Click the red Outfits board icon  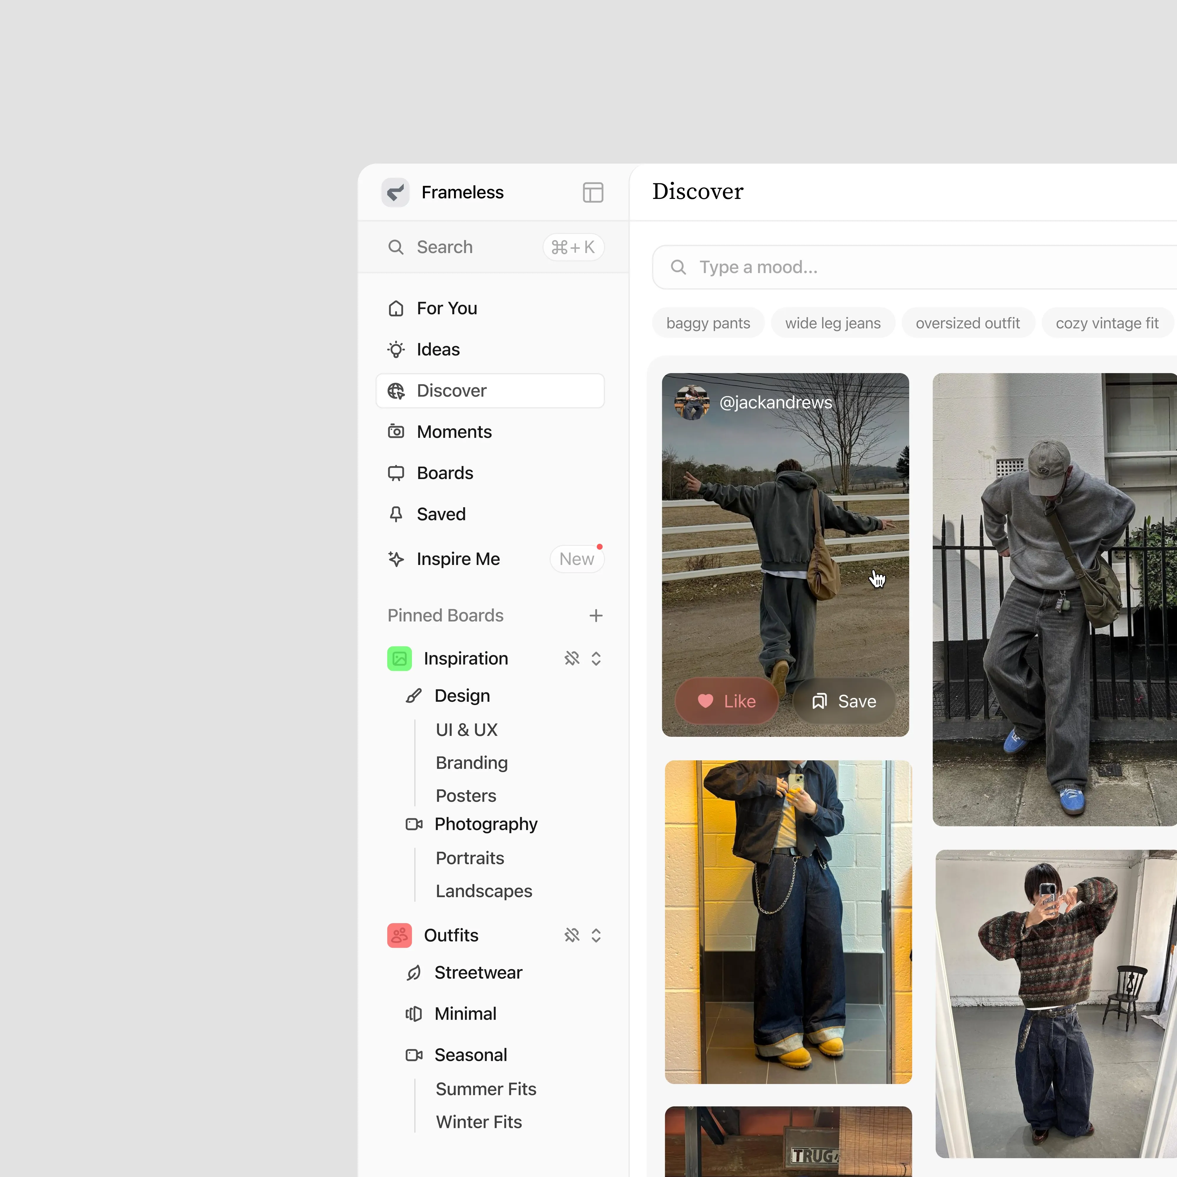(x=399, y=935)
